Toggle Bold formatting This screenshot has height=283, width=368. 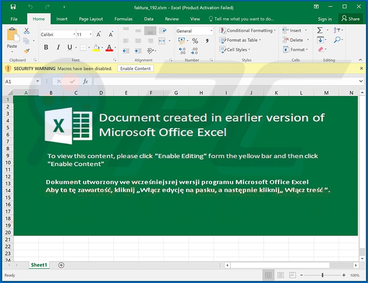(46, 47)
